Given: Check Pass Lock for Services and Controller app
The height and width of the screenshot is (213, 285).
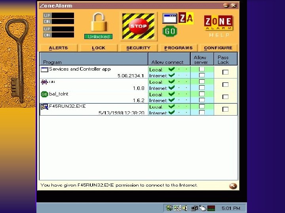Looking at the screenshot, I should click(x=225, y=72).
